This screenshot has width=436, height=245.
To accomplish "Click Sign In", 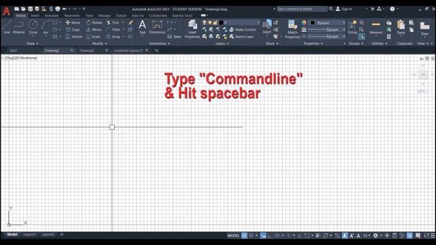I will pyautogui.click(x=343, y=9).
